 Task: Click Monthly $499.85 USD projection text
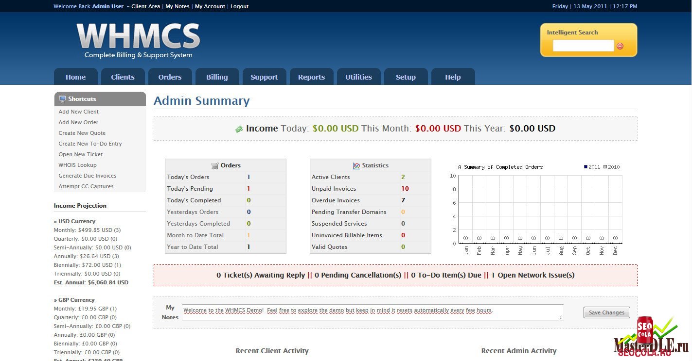point(87,230)
